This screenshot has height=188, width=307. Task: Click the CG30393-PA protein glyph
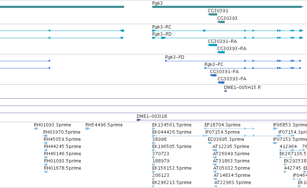(221, 82)
